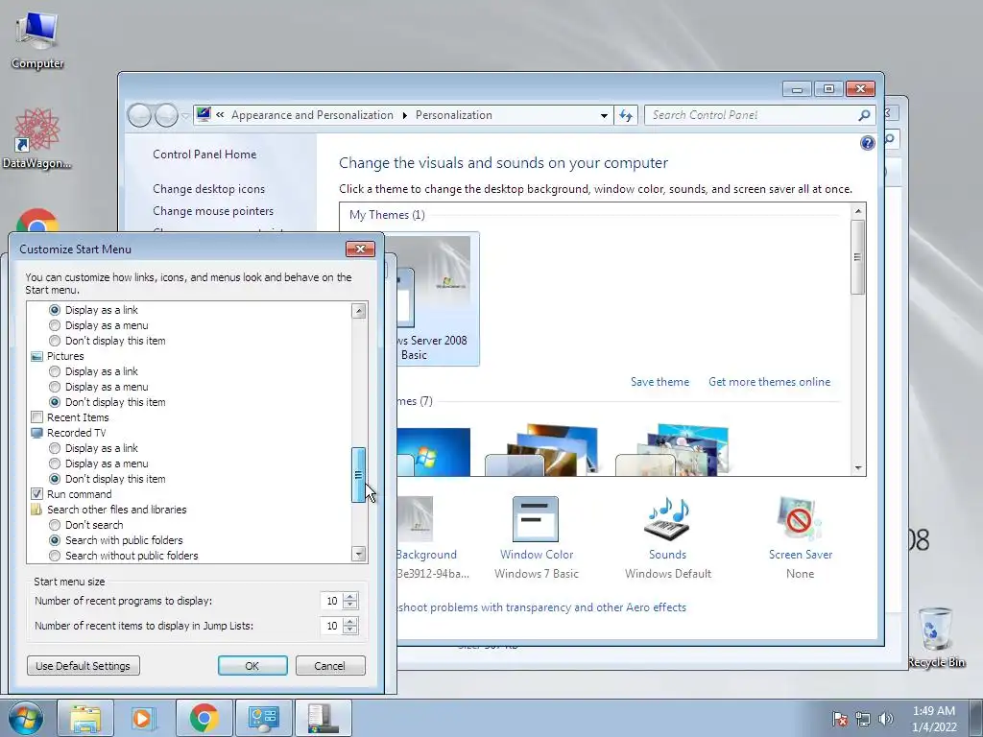Uncheck the Run command checkbox

37,494
